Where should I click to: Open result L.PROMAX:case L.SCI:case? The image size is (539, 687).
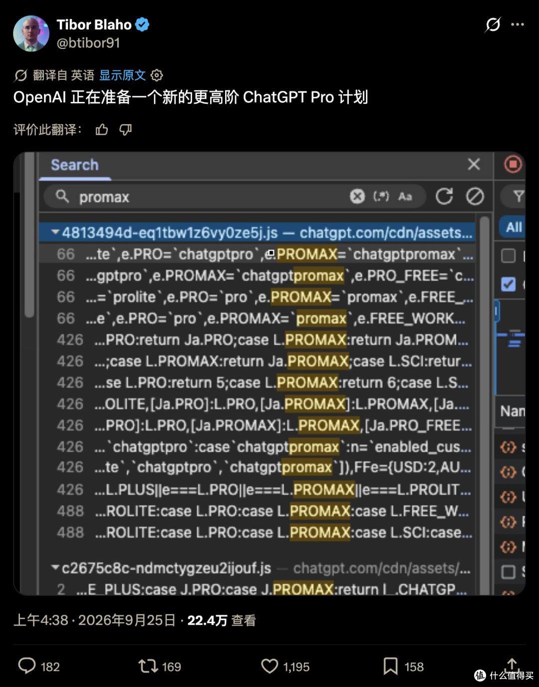pos(258,533)
